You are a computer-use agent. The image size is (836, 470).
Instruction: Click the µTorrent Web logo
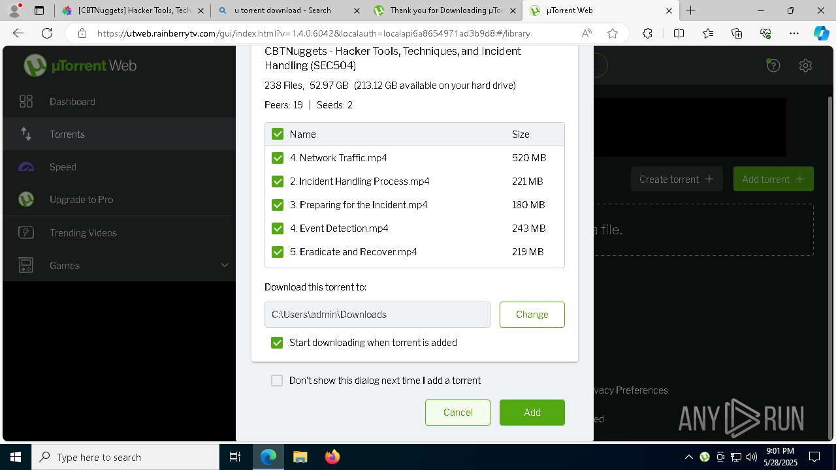[80, 65]
